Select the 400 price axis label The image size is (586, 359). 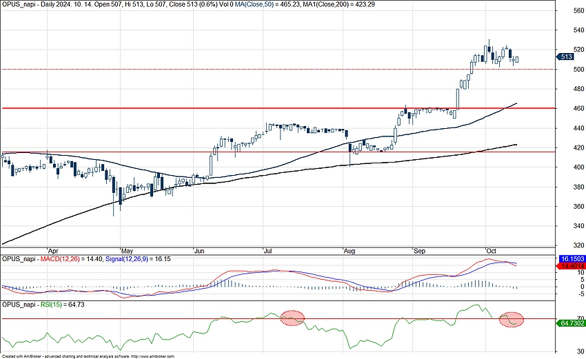point(579,167)
